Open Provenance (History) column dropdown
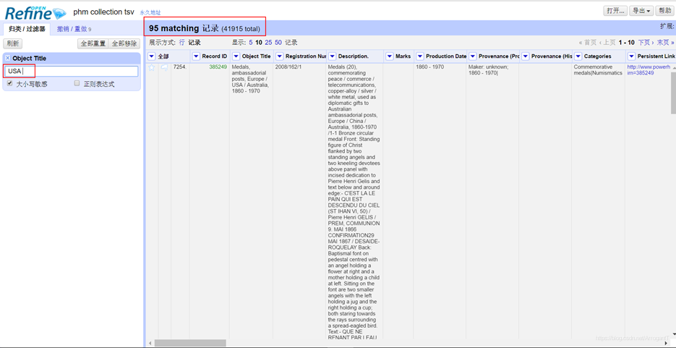 click(526, 56)
